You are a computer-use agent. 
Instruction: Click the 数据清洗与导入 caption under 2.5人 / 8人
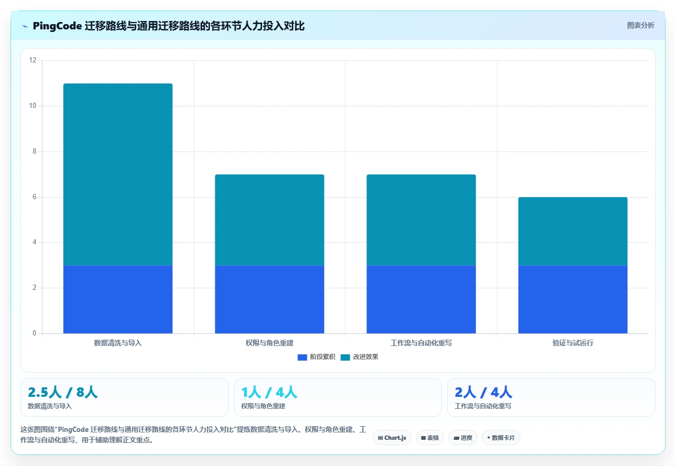pos(50,406)
